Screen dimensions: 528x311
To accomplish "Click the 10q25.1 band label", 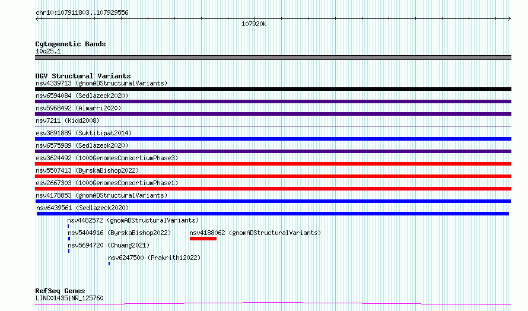I will point(48,51).
